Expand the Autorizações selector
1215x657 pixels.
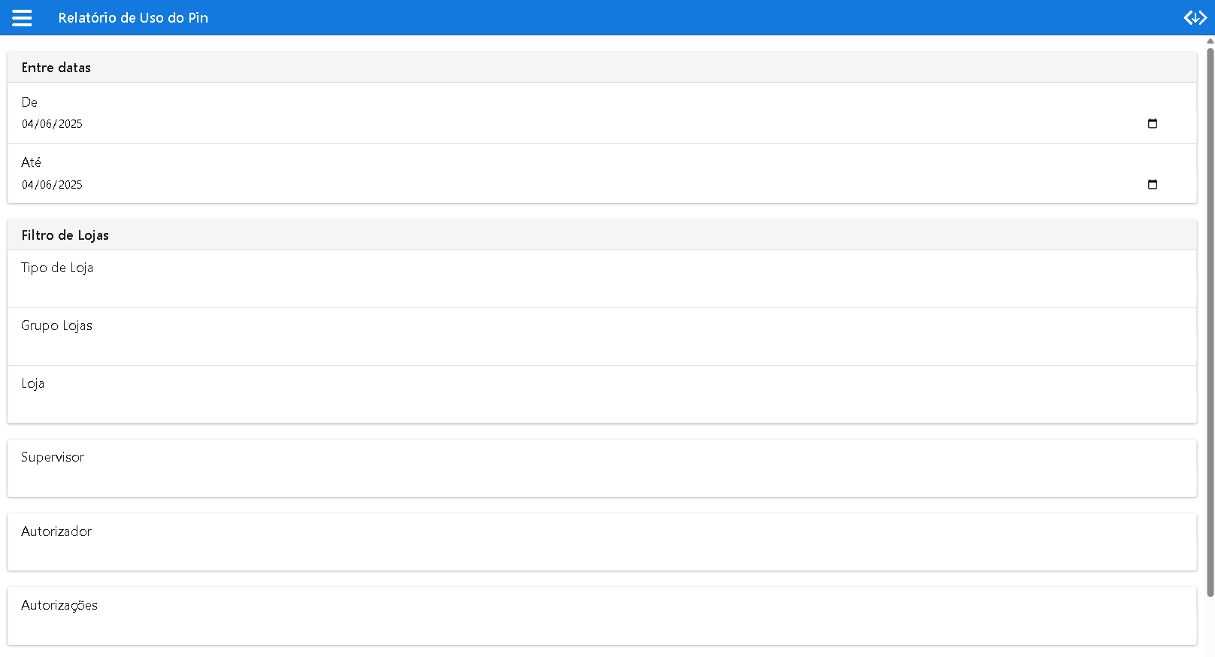coord(601,616)
